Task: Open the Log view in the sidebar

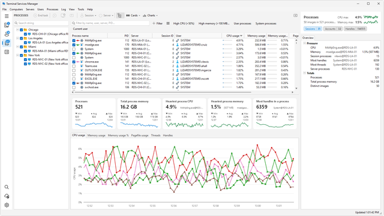Action: click(7, 52)
